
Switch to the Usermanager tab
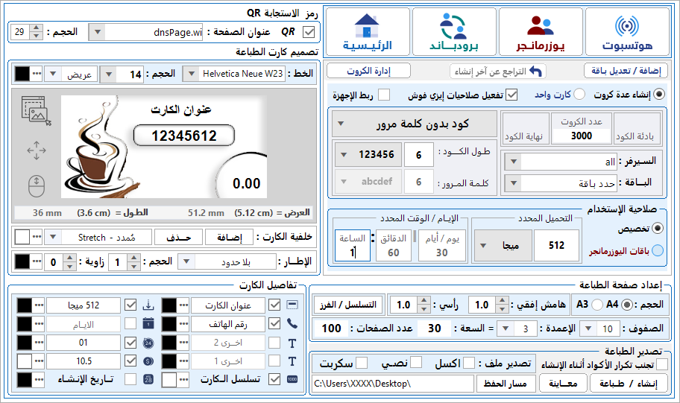pos(540,34)
